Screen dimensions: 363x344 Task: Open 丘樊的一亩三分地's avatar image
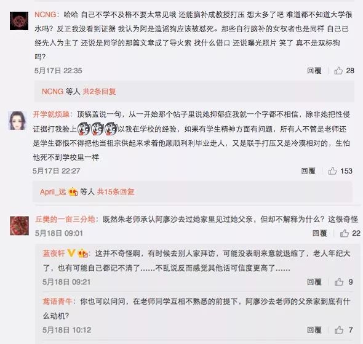click(x=20, y=226)
